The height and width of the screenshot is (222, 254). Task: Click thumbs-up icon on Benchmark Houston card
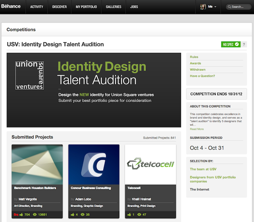pyautogui.click(x=21, y=215)
